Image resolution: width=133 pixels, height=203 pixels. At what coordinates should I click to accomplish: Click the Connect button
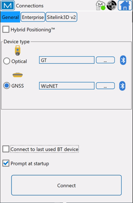click(66, 185)
